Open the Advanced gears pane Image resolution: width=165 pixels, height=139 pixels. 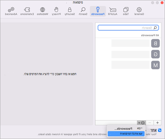pos(11,11)
